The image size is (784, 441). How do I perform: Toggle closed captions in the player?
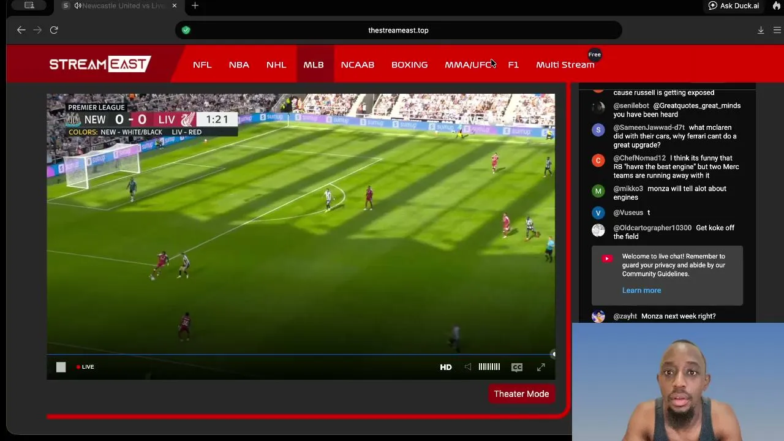point(517,367)
